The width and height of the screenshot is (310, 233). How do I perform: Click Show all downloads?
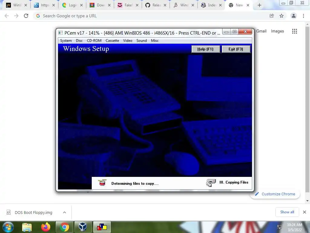[x=287, y=212]
